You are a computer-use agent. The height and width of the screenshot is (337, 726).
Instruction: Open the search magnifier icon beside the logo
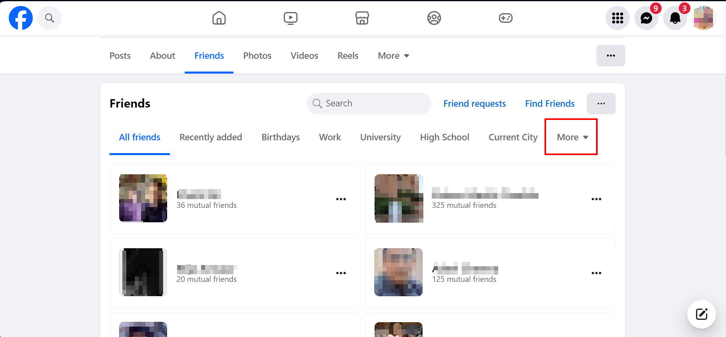tap(50, 18)
